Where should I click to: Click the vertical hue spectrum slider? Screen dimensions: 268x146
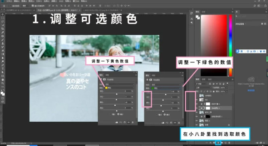tap(230, 45)
